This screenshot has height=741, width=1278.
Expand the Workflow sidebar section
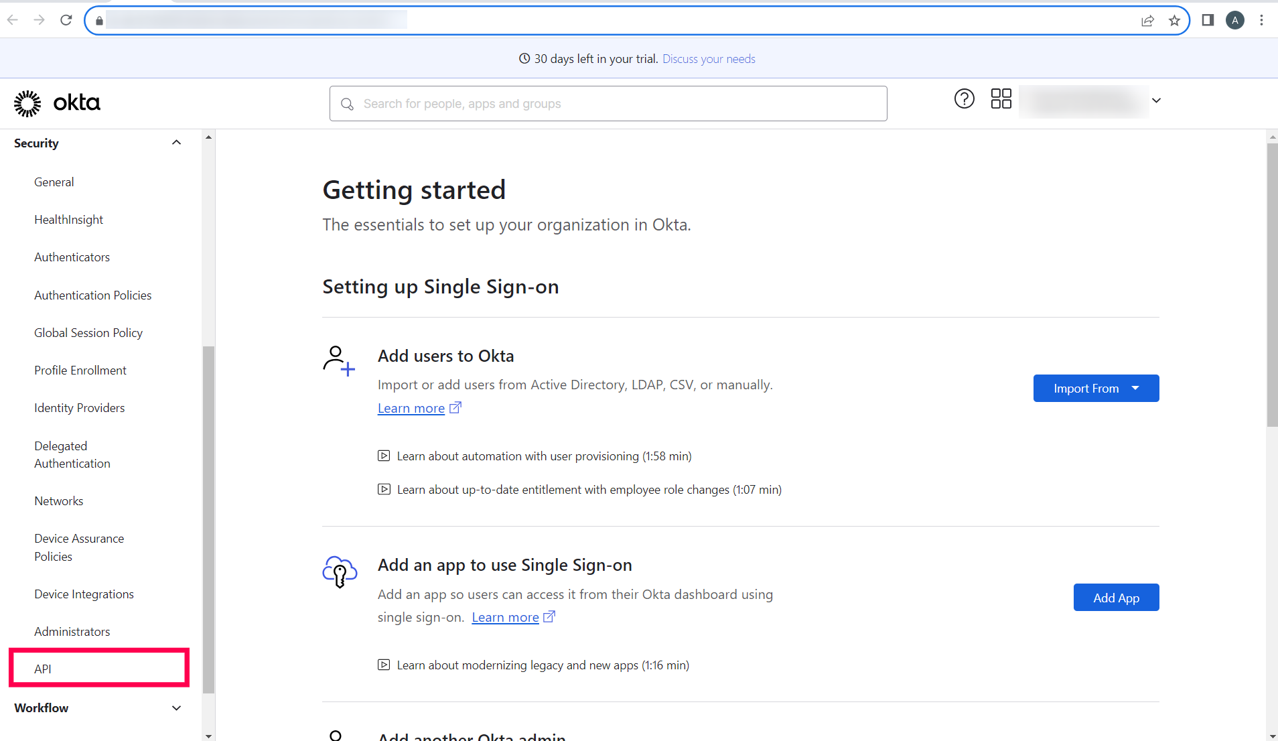[x=176, y=708]
